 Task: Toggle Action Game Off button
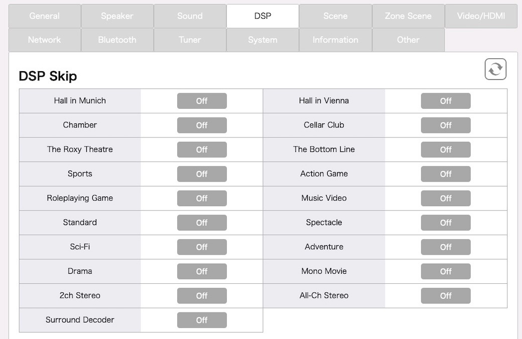click(446, 174)
